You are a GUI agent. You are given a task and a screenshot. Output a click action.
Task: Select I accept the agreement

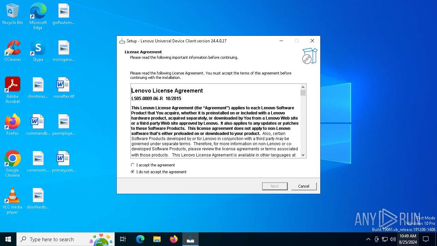(x=153, y=165)
